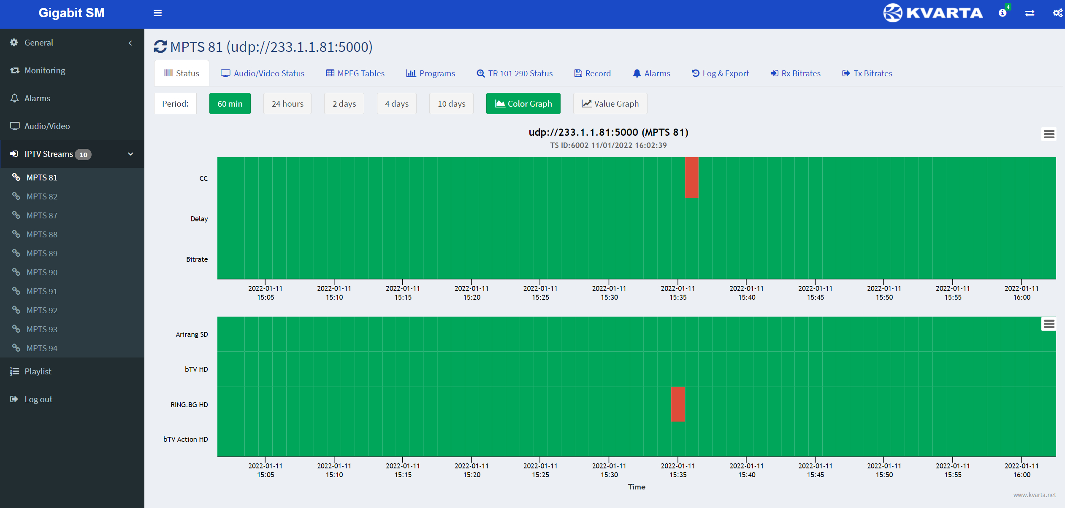Toggle the hamburger sidebar menu icon

[x=157, y=13]
